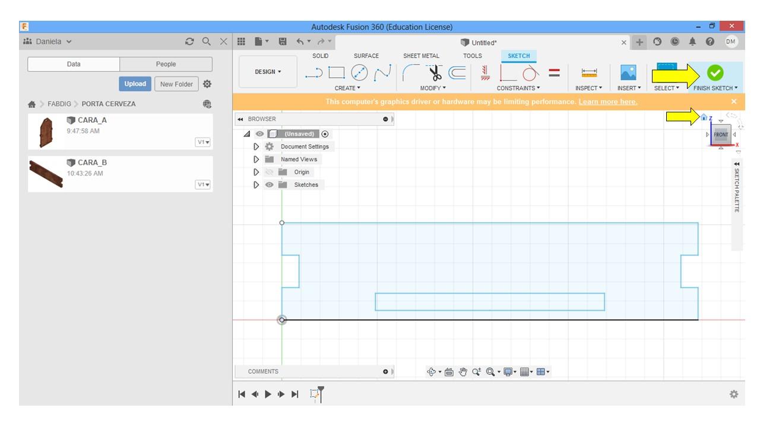The height and width of the screenshot is (427, 760).
Task: Switch to the SOLID tab
Action: 321,56
